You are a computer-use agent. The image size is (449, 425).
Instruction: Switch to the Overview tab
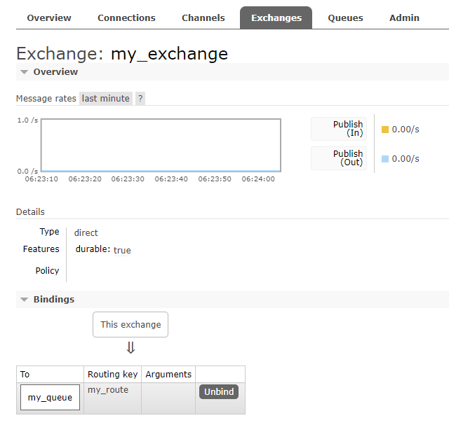click(49, 18)
